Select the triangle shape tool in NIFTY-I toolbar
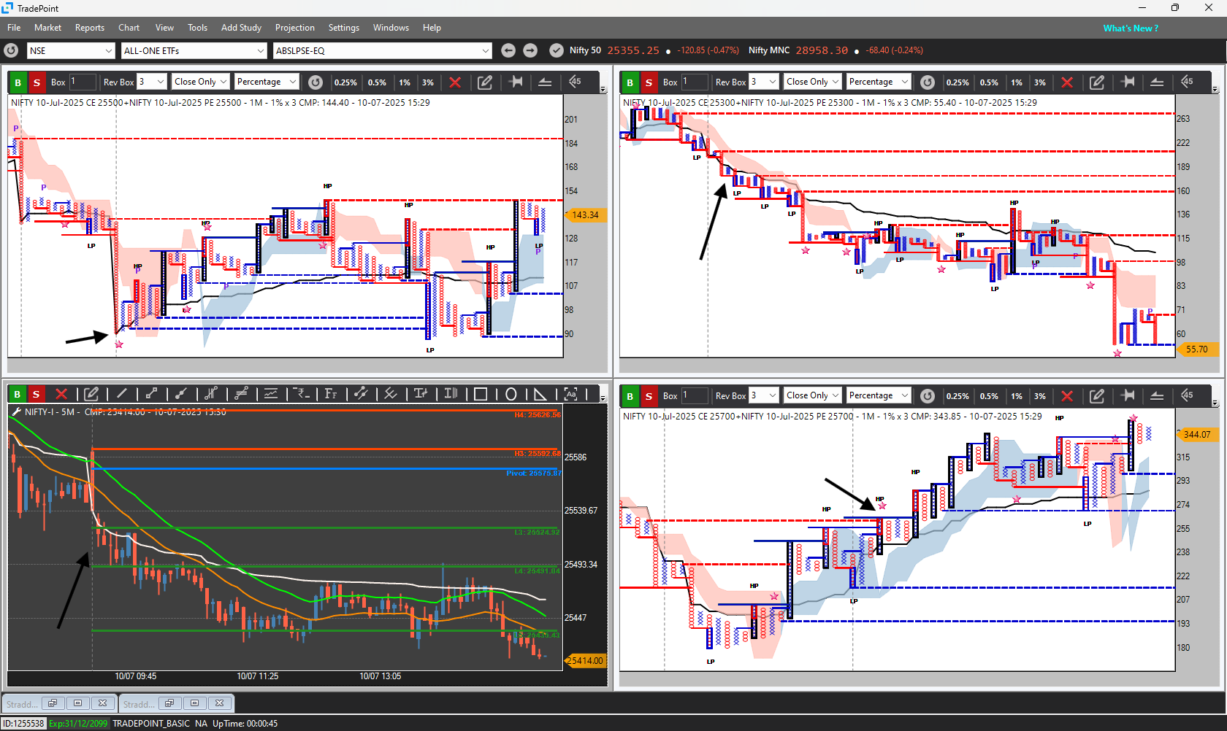The width and height of the screenshot is (1227, 731). 540,394
